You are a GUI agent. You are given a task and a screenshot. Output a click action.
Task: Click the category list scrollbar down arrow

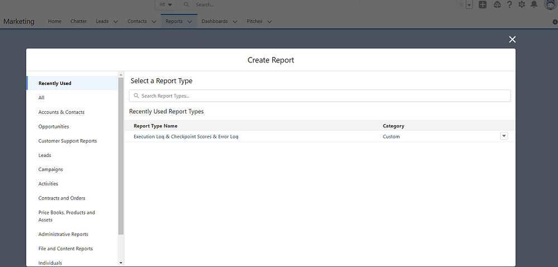point(121,263)
